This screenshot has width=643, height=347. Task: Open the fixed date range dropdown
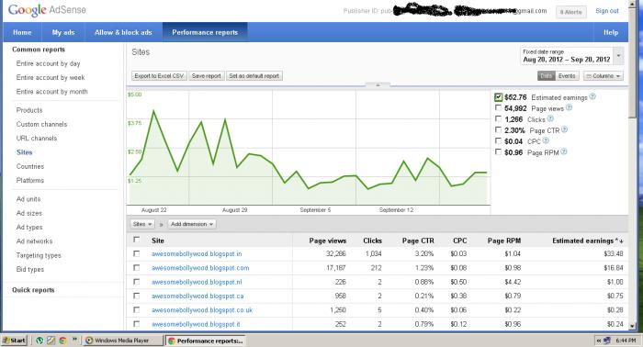click(x=571, y=56)
